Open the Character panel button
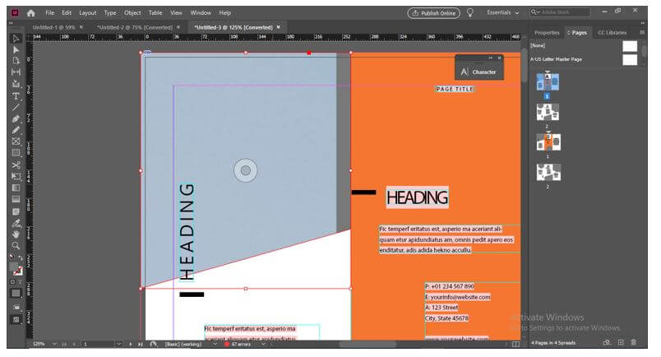Viewport: 661px width, 357px height. 479,72
